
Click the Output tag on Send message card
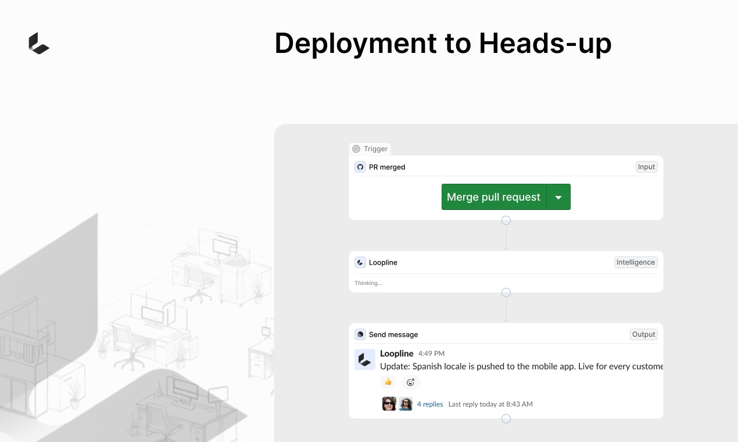point(644,334)
